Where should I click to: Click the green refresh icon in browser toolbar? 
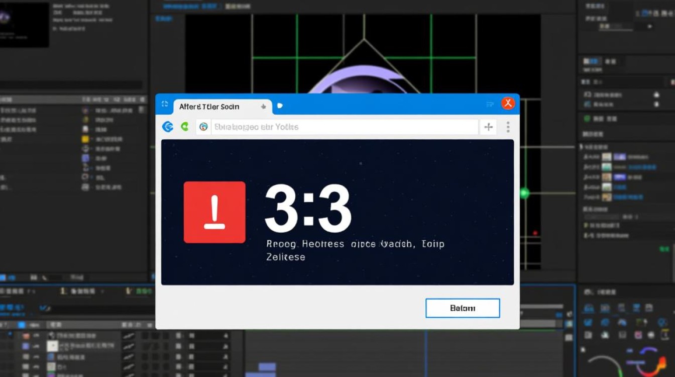click(184, 127)
